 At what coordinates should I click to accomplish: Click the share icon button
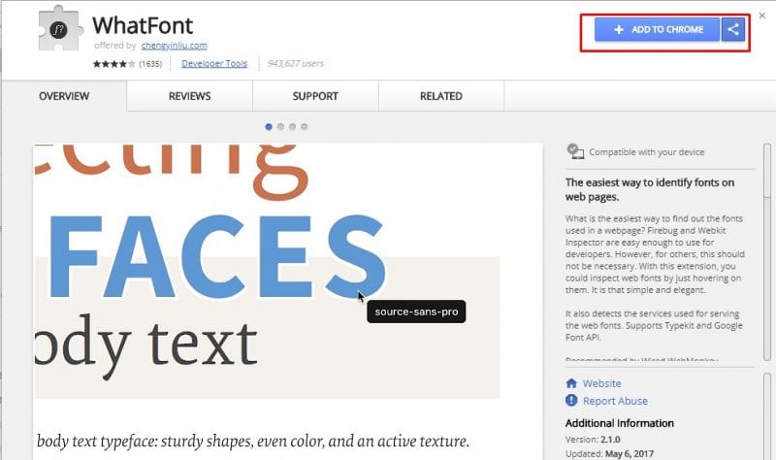733,29
